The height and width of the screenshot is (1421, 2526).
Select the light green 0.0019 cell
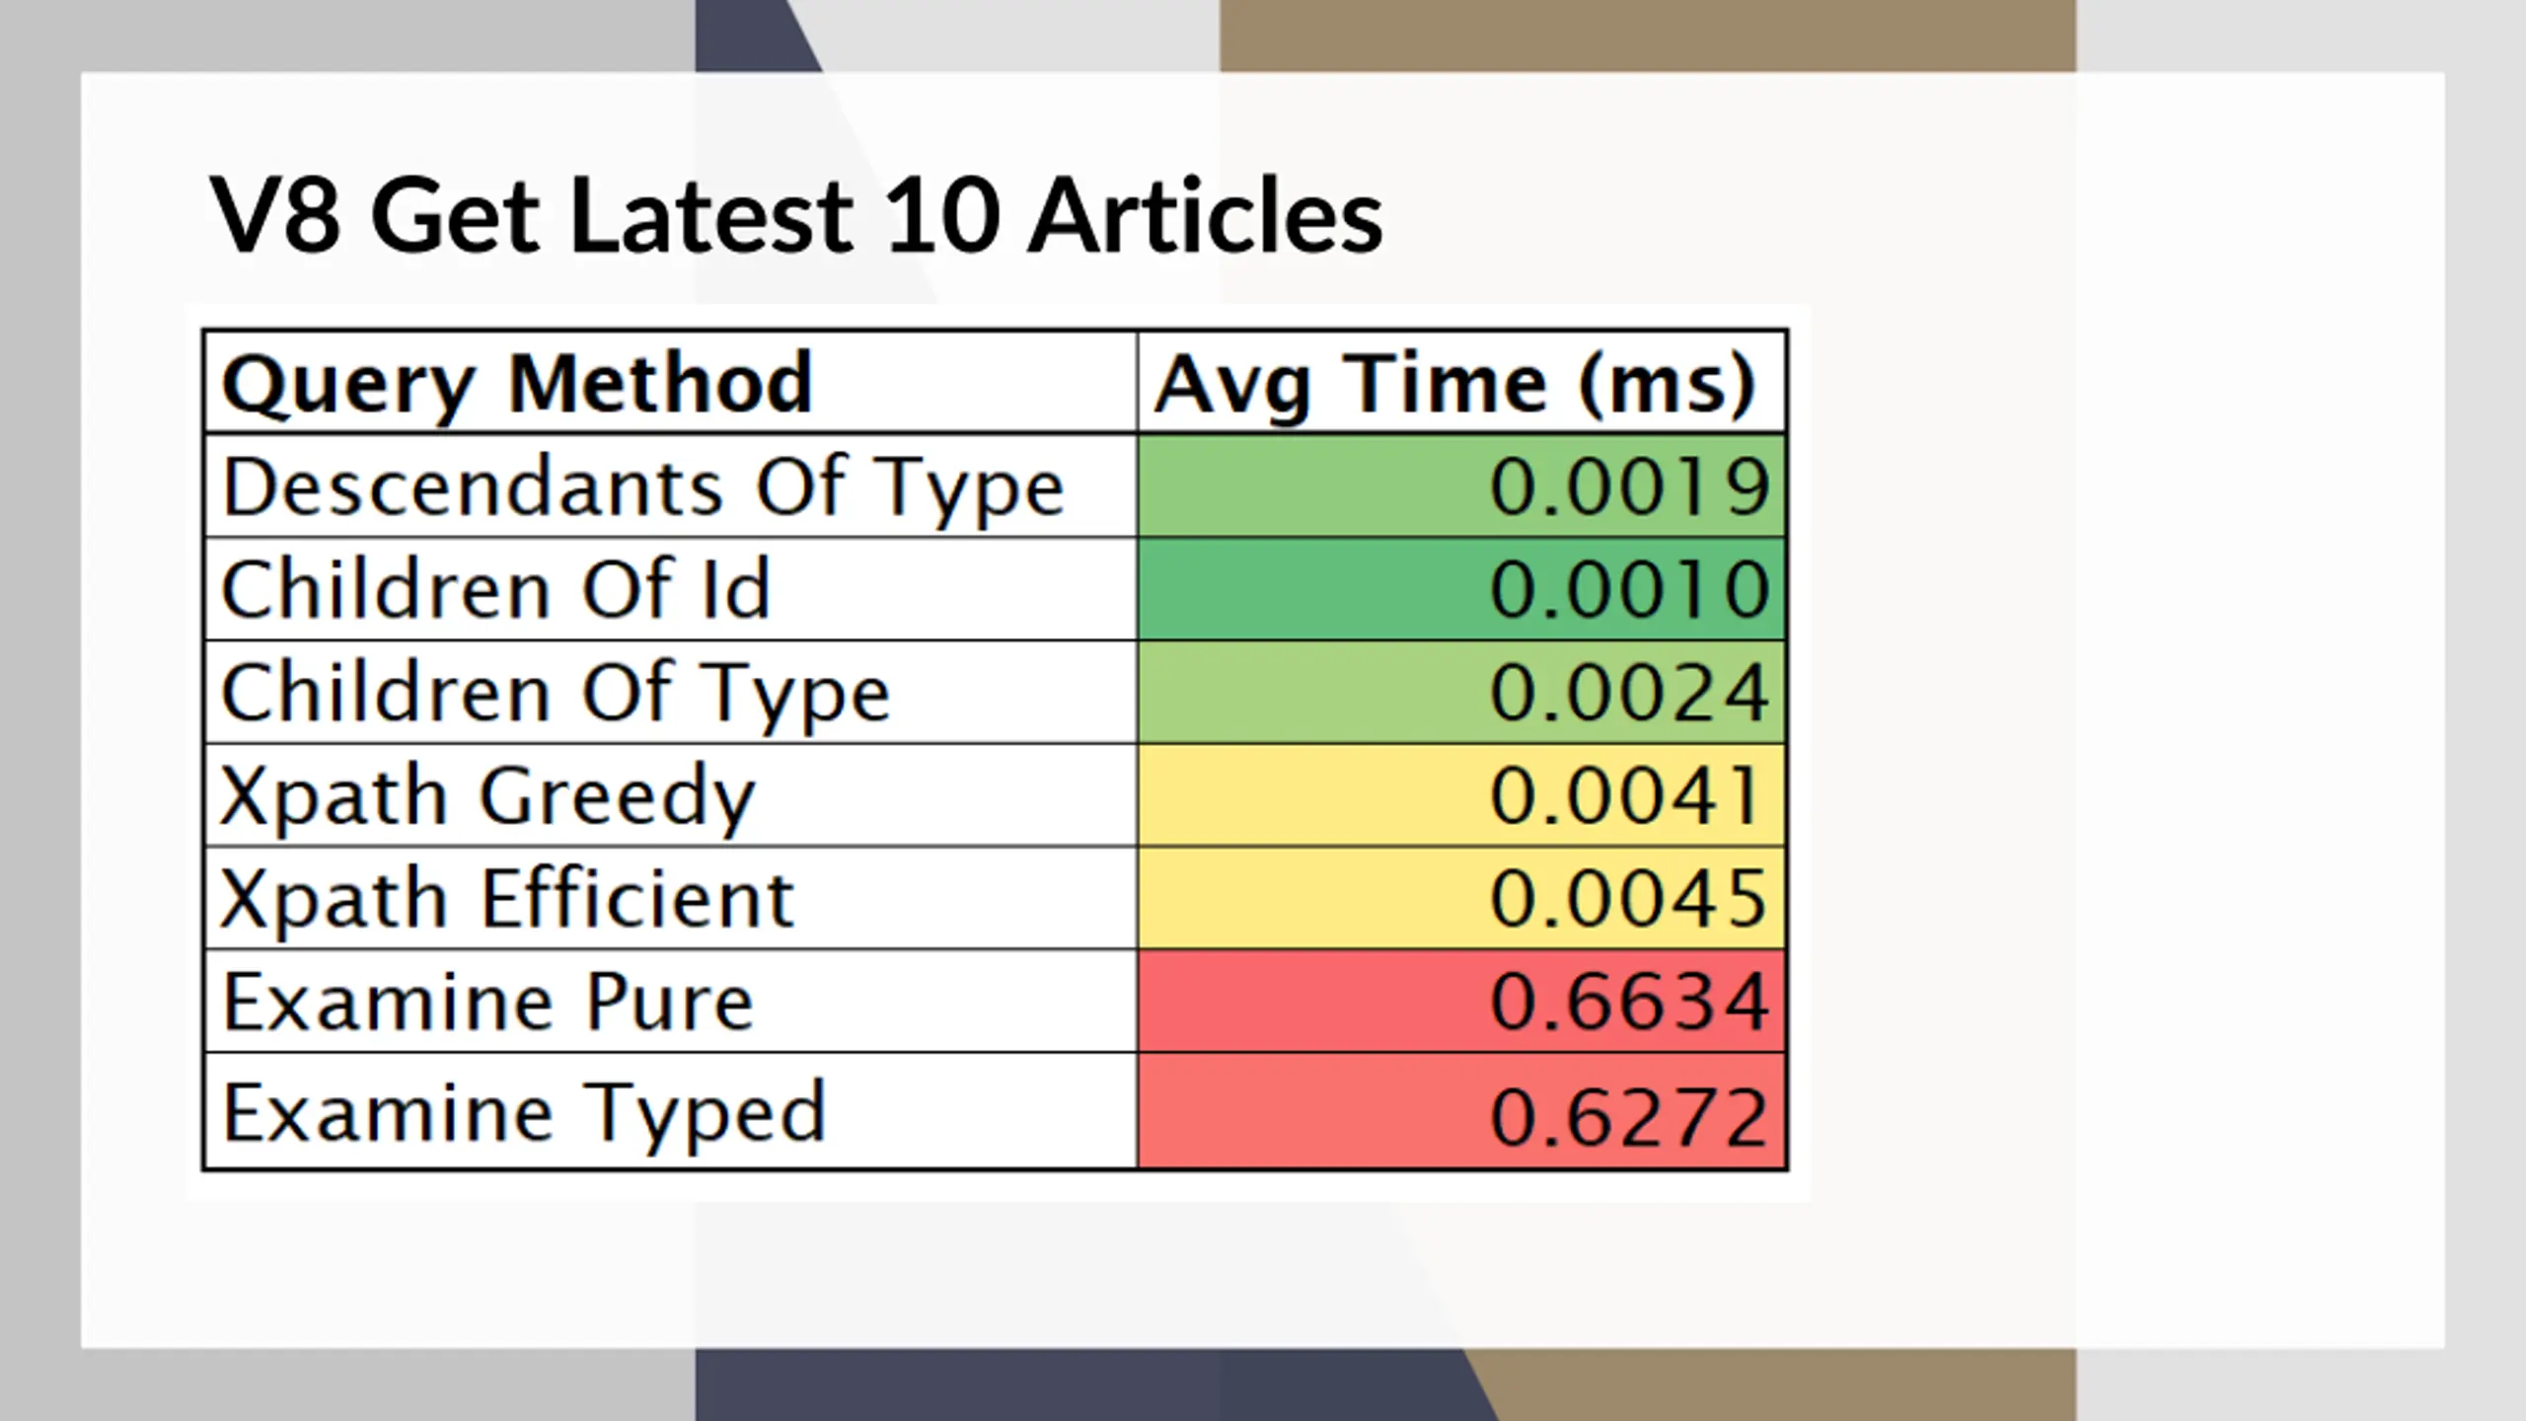1461,486
